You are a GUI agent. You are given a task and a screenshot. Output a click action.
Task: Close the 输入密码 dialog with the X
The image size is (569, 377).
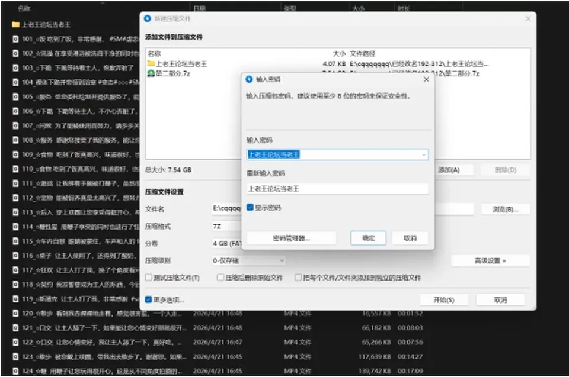click(x=426, y=79)
